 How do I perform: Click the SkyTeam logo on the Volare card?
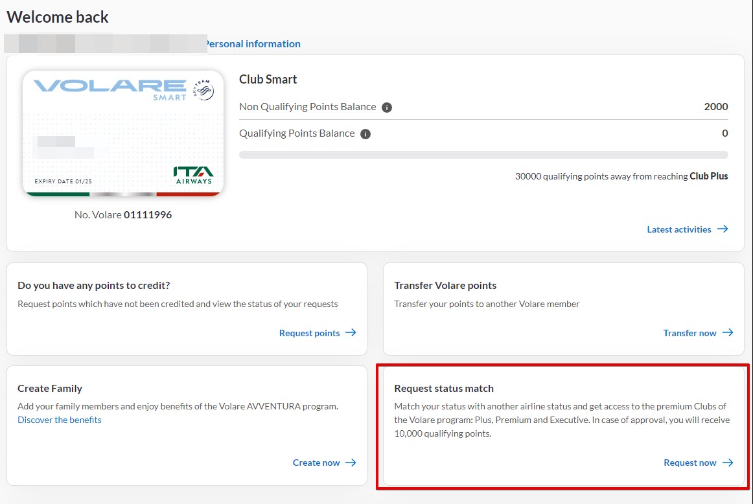203,89
